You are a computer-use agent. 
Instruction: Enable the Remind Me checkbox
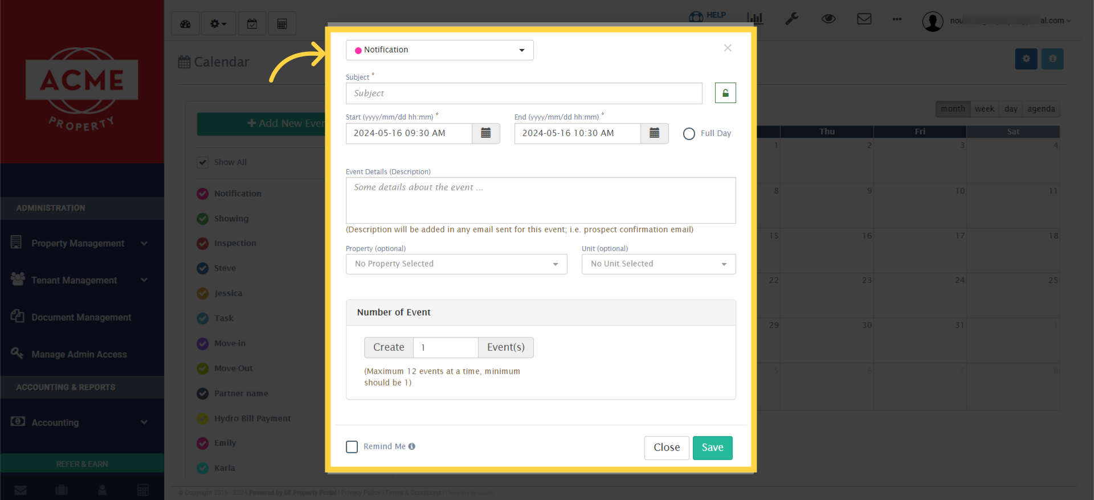(352, 447)
